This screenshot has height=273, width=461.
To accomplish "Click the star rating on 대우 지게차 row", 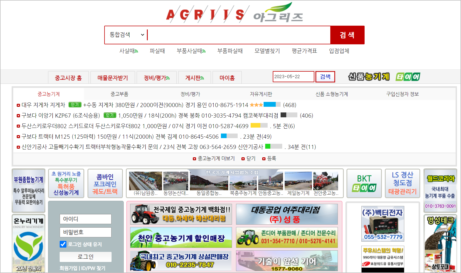I will coord(256,105).
